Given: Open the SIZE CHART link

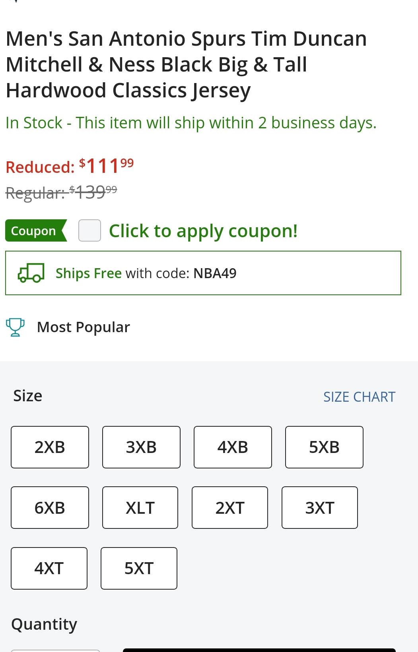Looking at the screenshot, I should 359,397.
